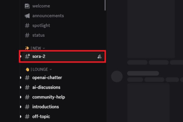Go to the spotlight channel
The width and height of the screenshot is (183, 122).
pyautogui.click(x=41, y=25)
